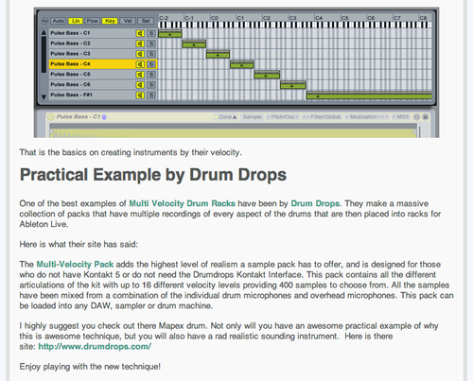Viewport: 473px width, 381px height.
Task: Follow the Multi-Velocity Pack link
Action: 75,264
